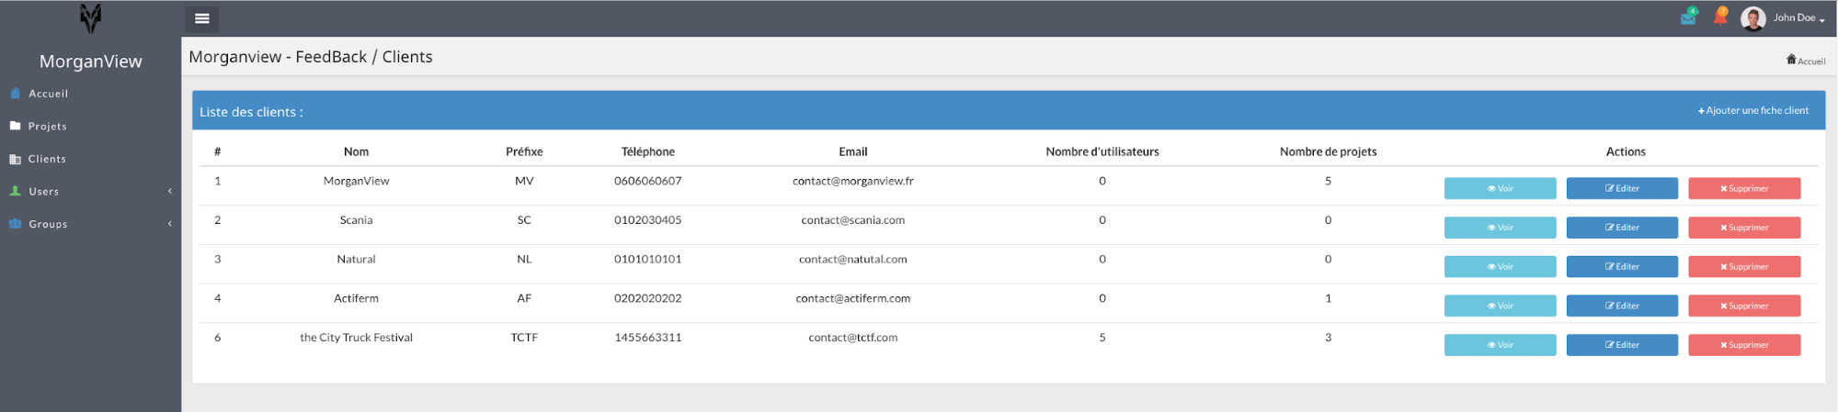Viewport: 1838px width, 412px height.
Task: Click the Clients building icon in sidebar
Action: point(16,159)
